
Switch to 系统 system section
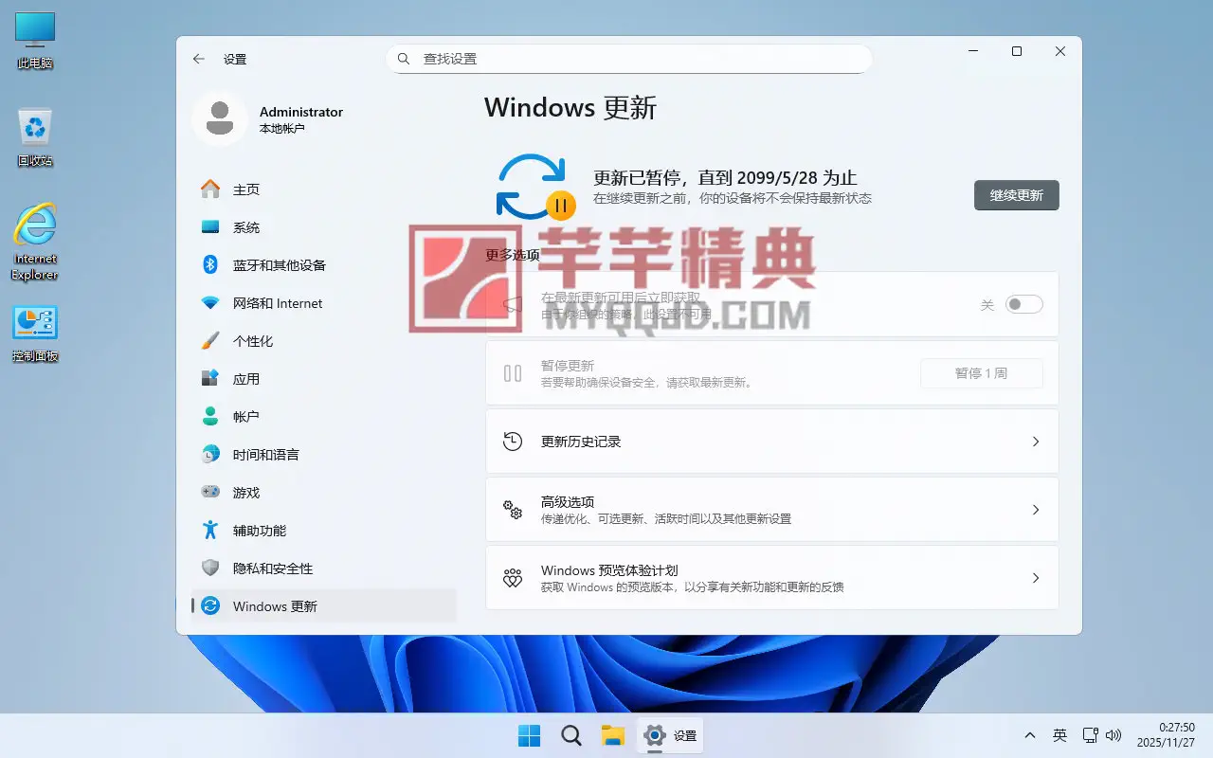[x=245, y=227]
